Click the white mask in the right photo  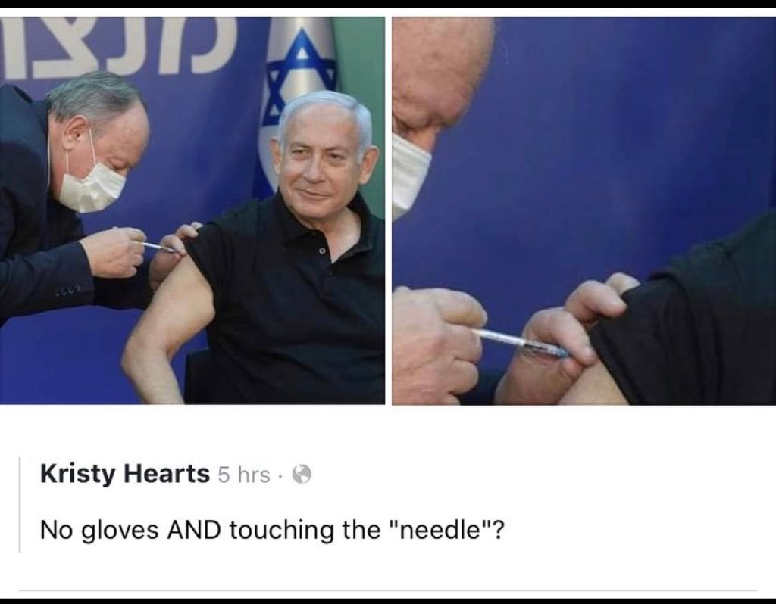[x=409, y=176]
